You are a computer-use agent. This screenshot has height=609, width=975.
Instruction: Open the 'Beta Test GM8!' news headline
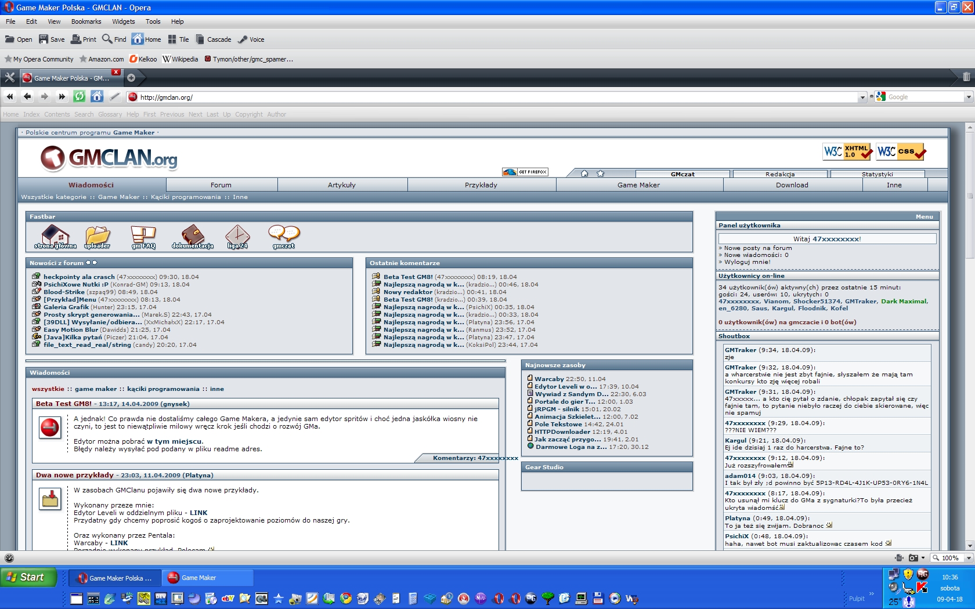[x=64, y=404]
